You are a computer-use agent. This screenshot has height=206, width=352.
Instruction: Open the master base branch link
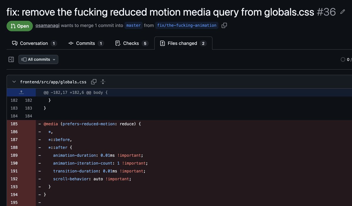(x=133, y=25)
